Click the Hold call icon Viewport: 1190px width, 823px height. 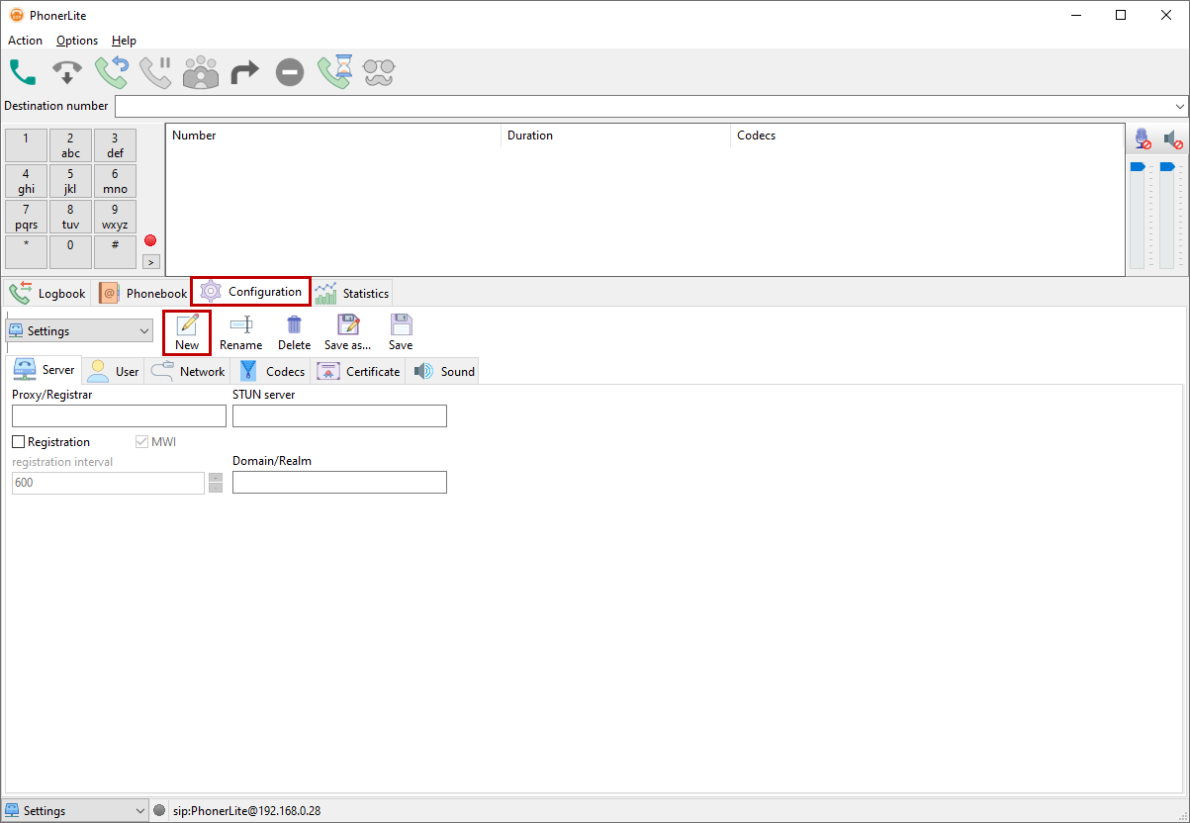(155, 72)
